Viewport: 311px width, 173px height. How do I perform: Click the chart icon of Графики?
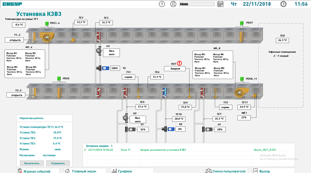114,171
